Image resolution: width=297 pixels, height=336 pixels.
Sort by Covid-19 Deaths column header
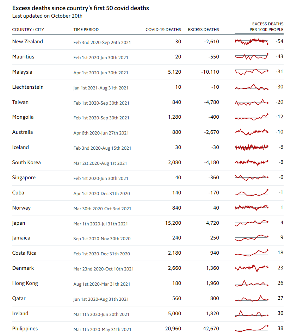click(x=163, y=30)
